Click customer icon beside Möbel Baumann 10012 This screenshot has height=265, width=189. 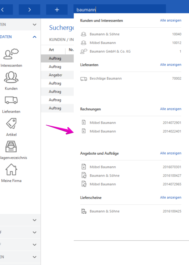click(x=84, y=43)
